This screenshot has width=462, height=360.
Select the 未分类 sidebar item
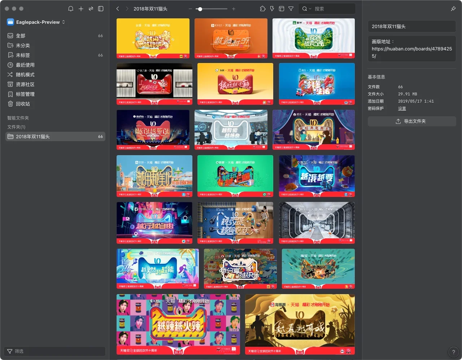point(23,45)
